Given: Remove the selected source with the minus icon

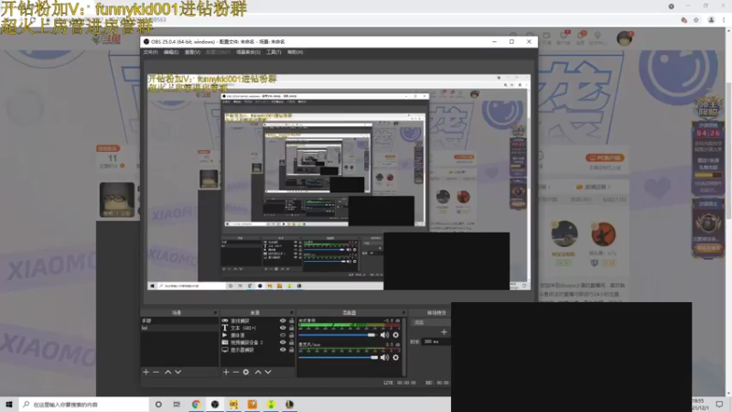Looking at the screenshot, I should 236,372.
